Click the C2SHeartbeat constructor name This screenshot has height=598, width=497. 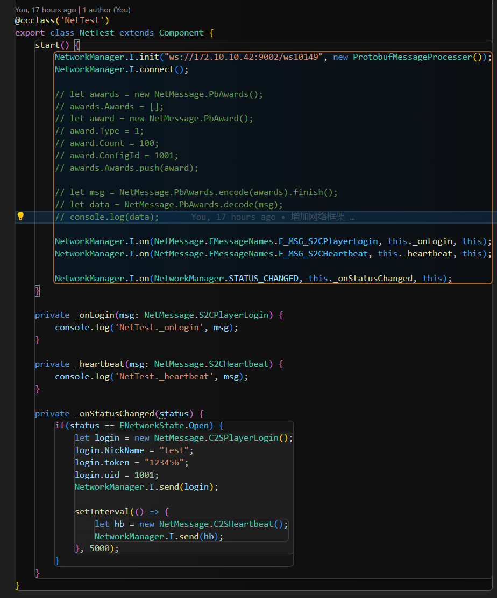(x=244, y=524)
